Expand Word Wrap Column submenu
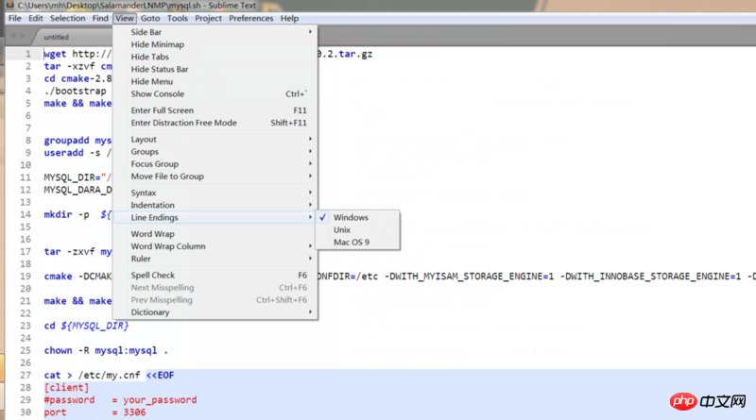The height and width of the screenshot is (420, 756). click(x=215, y=246)
